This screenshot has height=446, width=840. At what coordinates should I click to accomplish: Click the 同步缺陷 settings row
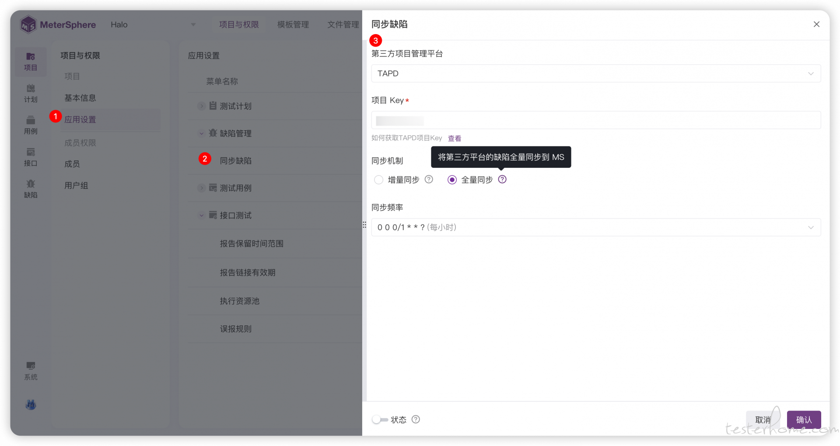pyautogui.click(x=275, y=161)
